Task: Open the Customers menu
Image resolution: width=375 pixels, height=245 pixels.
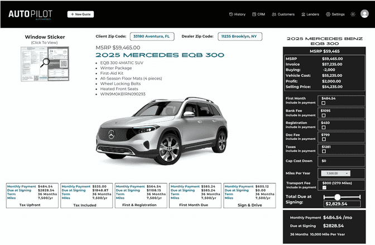Action: [x=283, y=14]
